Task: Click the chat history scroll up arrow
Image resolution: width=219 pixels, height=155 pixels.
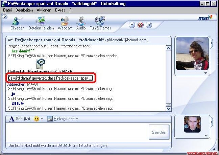Action: point(168,48)
